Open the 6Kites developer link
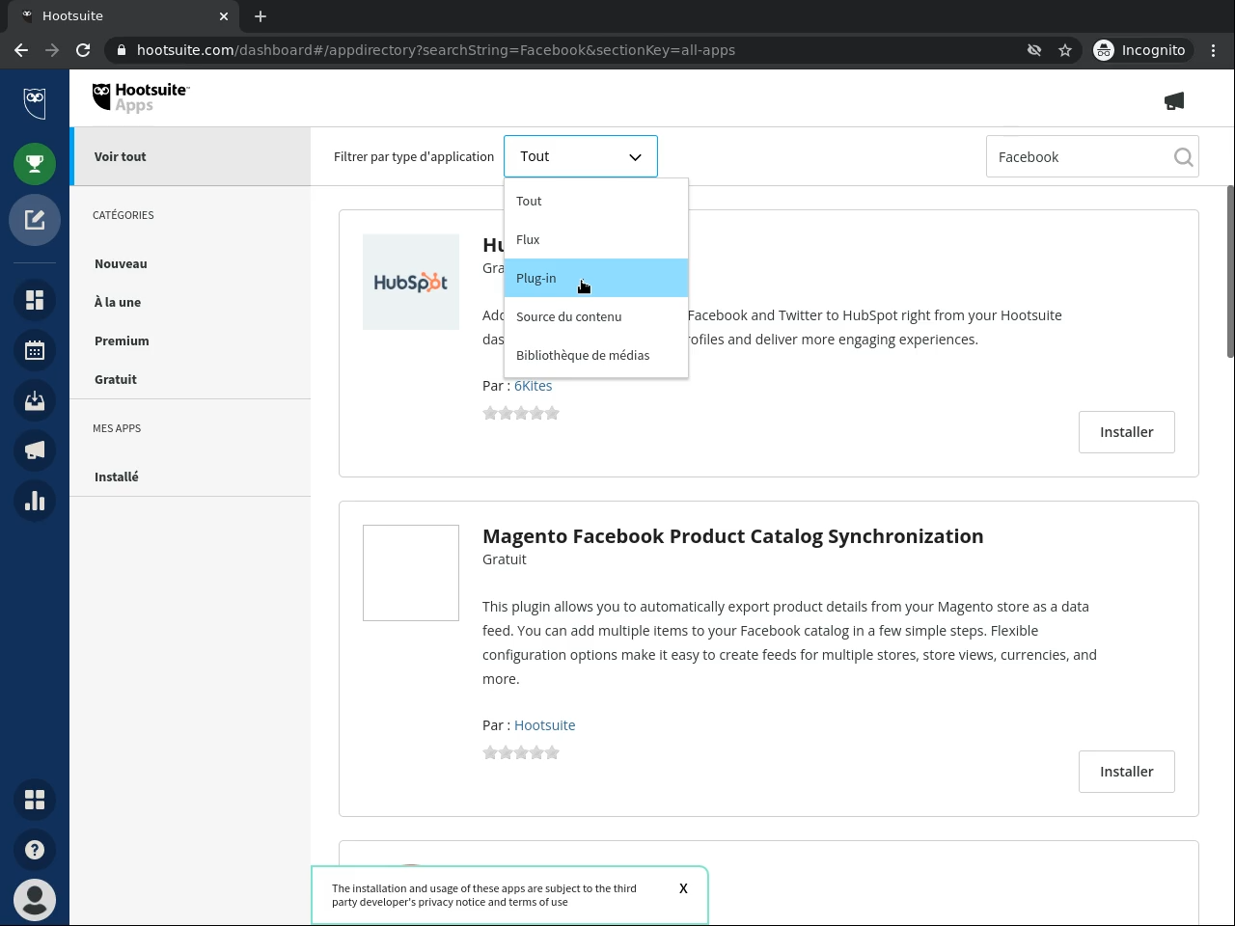The image size is (1235, 926). pyautogui.click(x=533, y=386)
